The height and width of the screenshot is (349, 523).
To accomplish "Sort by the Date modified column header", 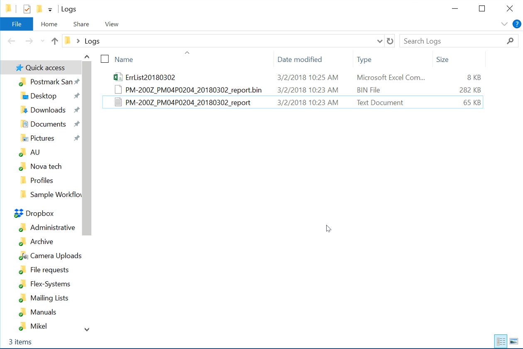I will (300, 59).
